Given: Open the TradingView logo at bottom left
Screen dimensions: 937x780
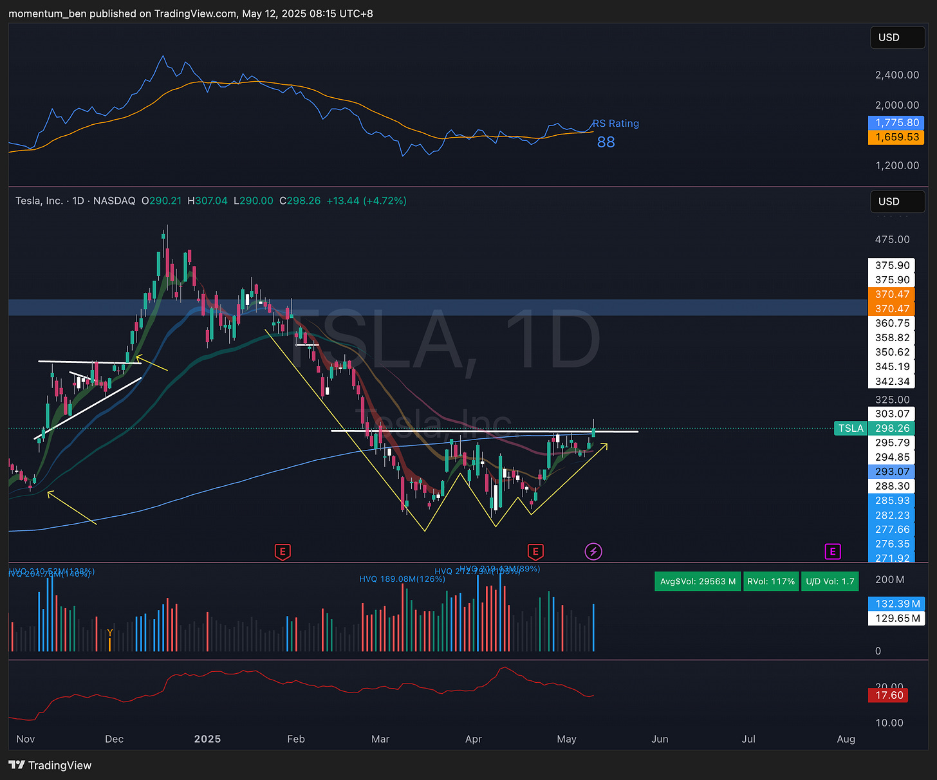Looking at the screenshot, I should point(50,765).
